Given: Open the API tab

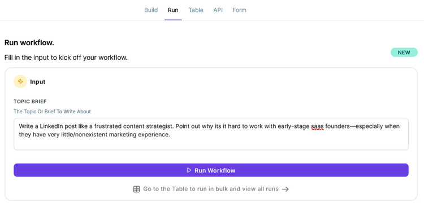Looking at the screenshot, I should 218,10.
